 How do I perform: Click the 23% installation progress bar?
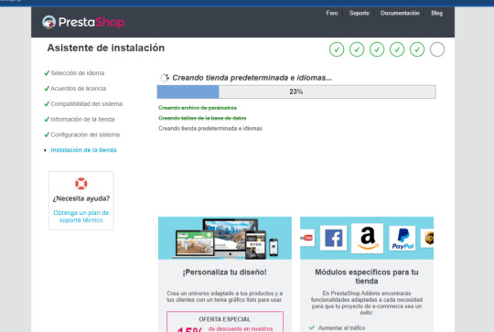coord(296,91)
